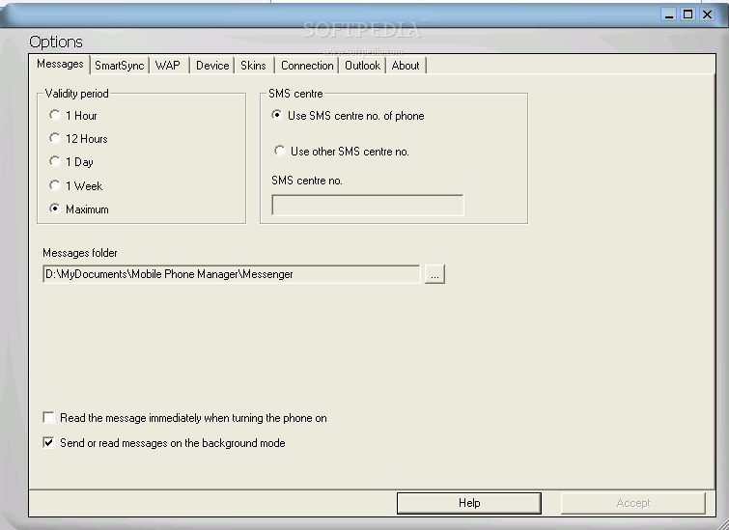The image size is (729, 530).
Task: Maximize the Options window
Action: tap(688, 14)
